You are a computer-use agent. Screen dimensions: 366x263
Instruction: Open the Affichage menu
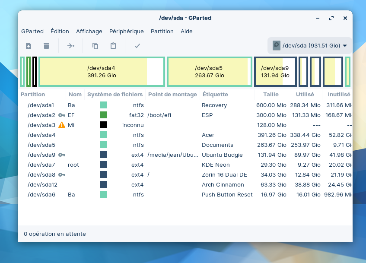coord(89,31)
